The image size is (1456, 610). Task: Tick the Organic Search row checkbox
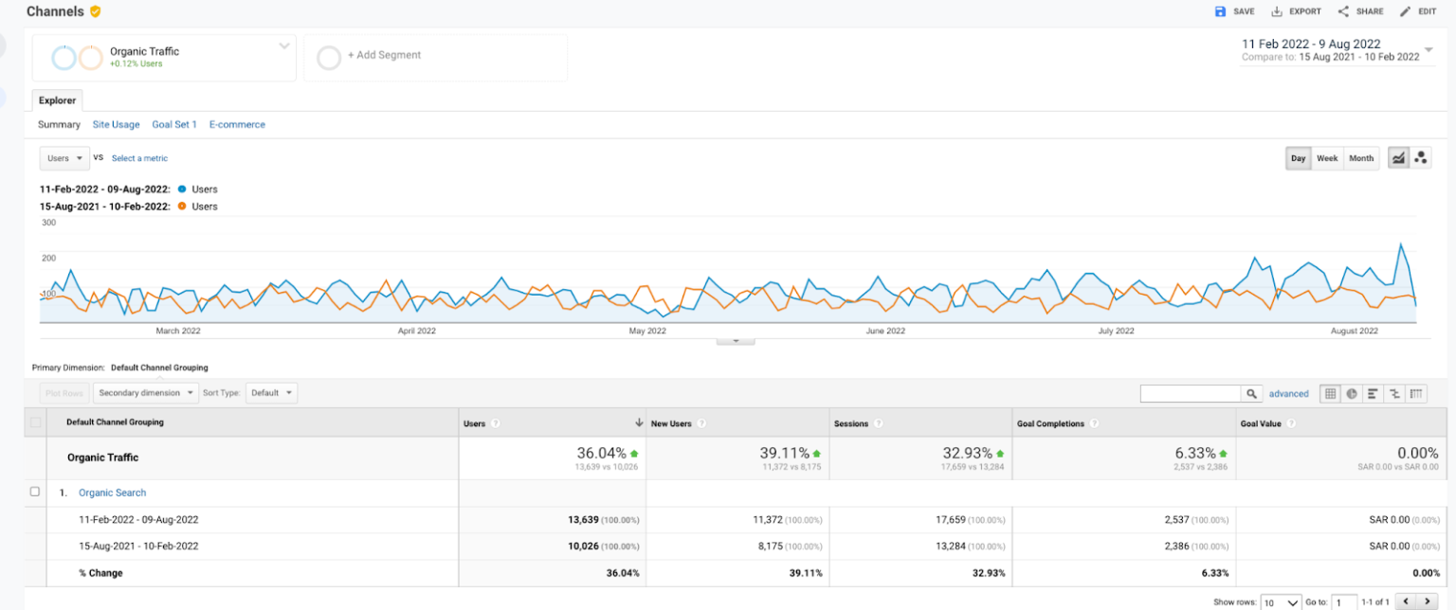(35, 492)
